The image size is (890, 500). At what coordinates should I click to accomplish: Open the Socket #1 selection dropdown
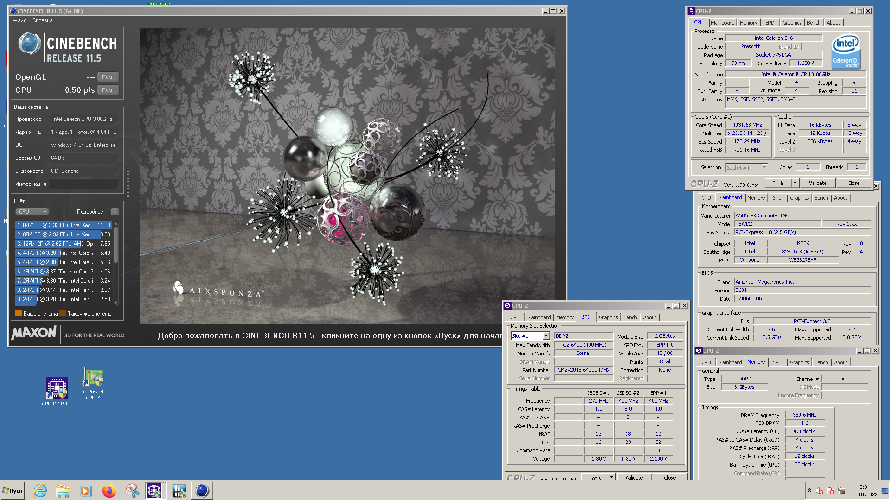point(764,167)
